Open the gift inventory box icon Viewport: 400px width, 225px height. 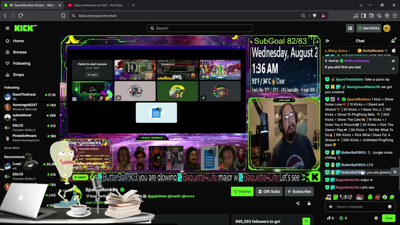click(350, 28)
